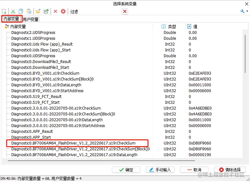Click value 0x00011000 in BYD_V001 DataLength row
Image resolution: width=250 pixels, height=183 pixels.
[x=200, y=85]
